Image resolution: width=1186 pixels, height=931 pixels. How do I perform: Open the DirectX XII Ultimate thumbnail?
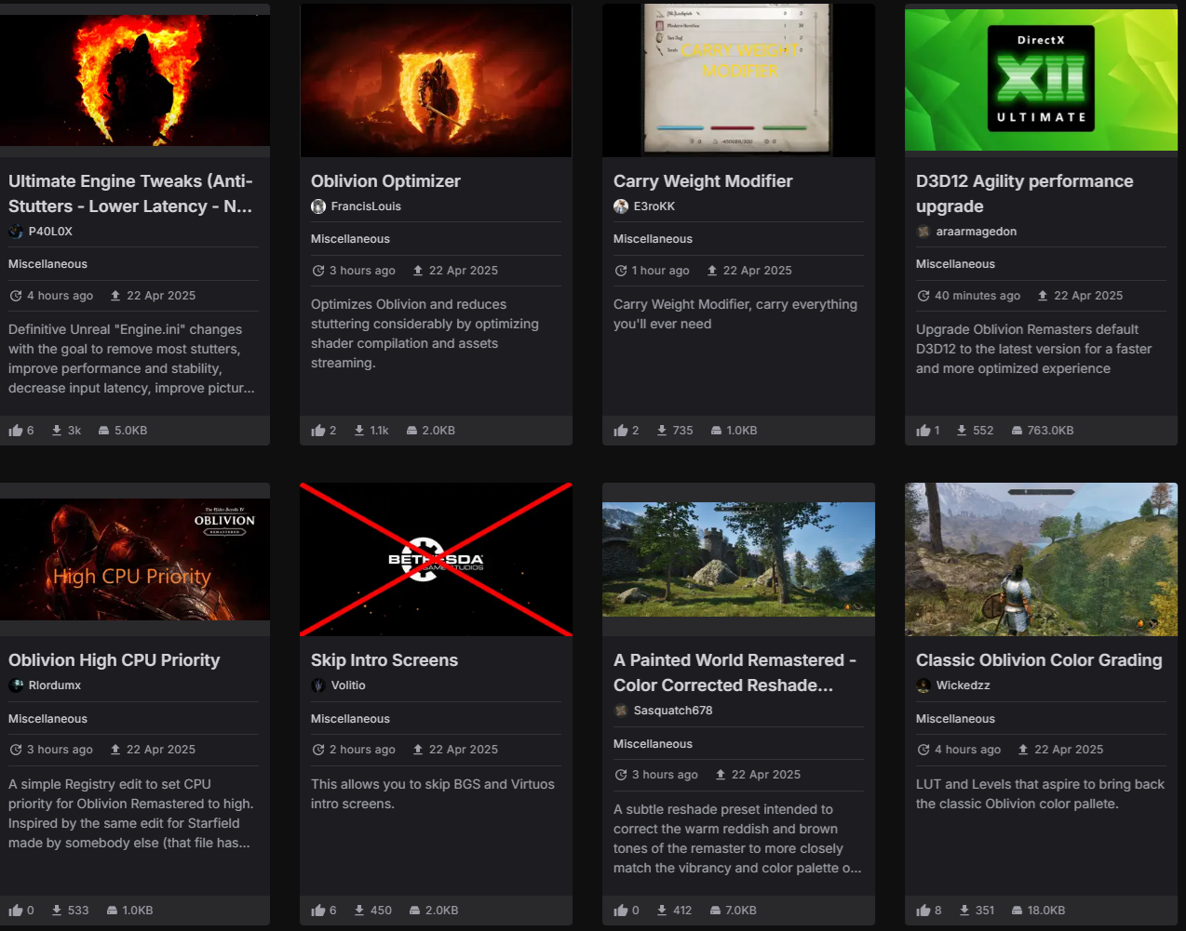(x=1041, y=80)
